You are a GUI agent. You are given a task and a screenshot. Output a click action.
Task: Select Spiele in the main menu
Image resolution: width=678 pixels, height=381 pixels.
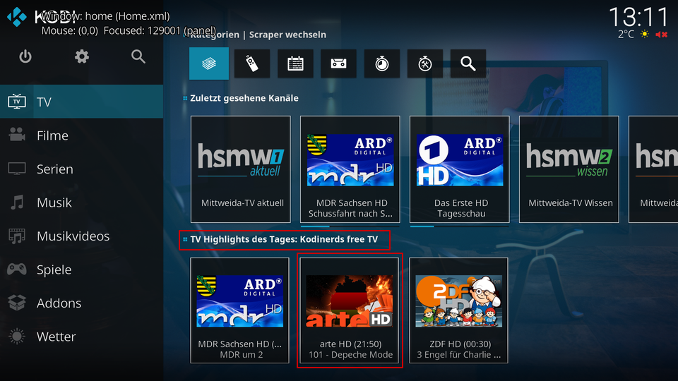coord(82,270)
